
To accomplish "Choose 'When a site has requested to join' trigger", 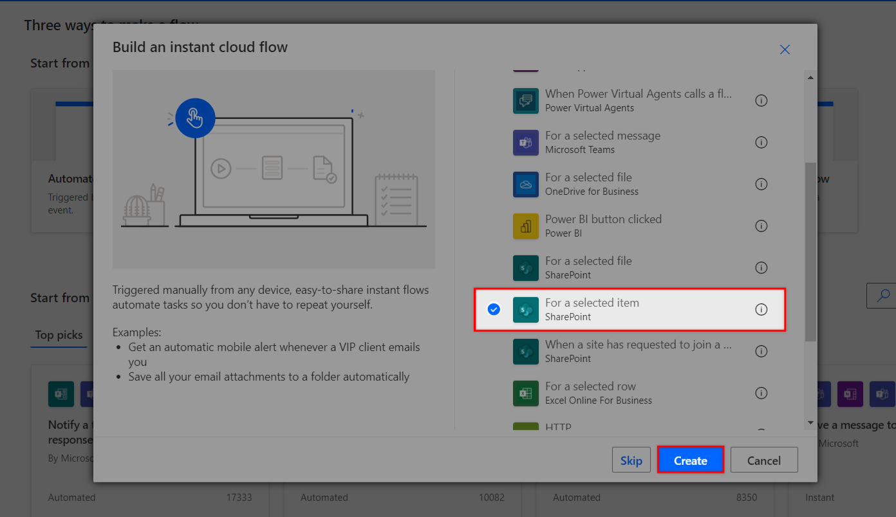I will coord(637,351).
